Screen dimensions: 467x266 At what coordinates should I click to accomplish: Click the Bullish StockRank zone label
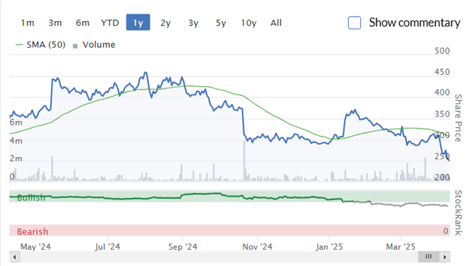31,198
